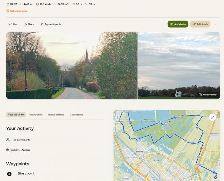Open the Route details tab
Screen dimensions: 224x181
click(56, 115)
